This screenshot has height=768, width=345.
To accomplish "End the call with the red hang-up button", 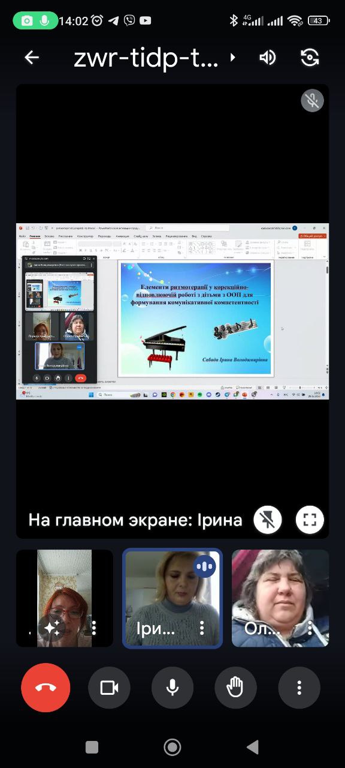I will pyautogui.click(x=46, y=688).
